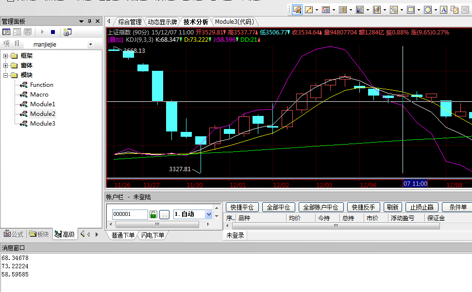
Task: Expand the 窗体 folder
Action: click(x=5, y=65)
